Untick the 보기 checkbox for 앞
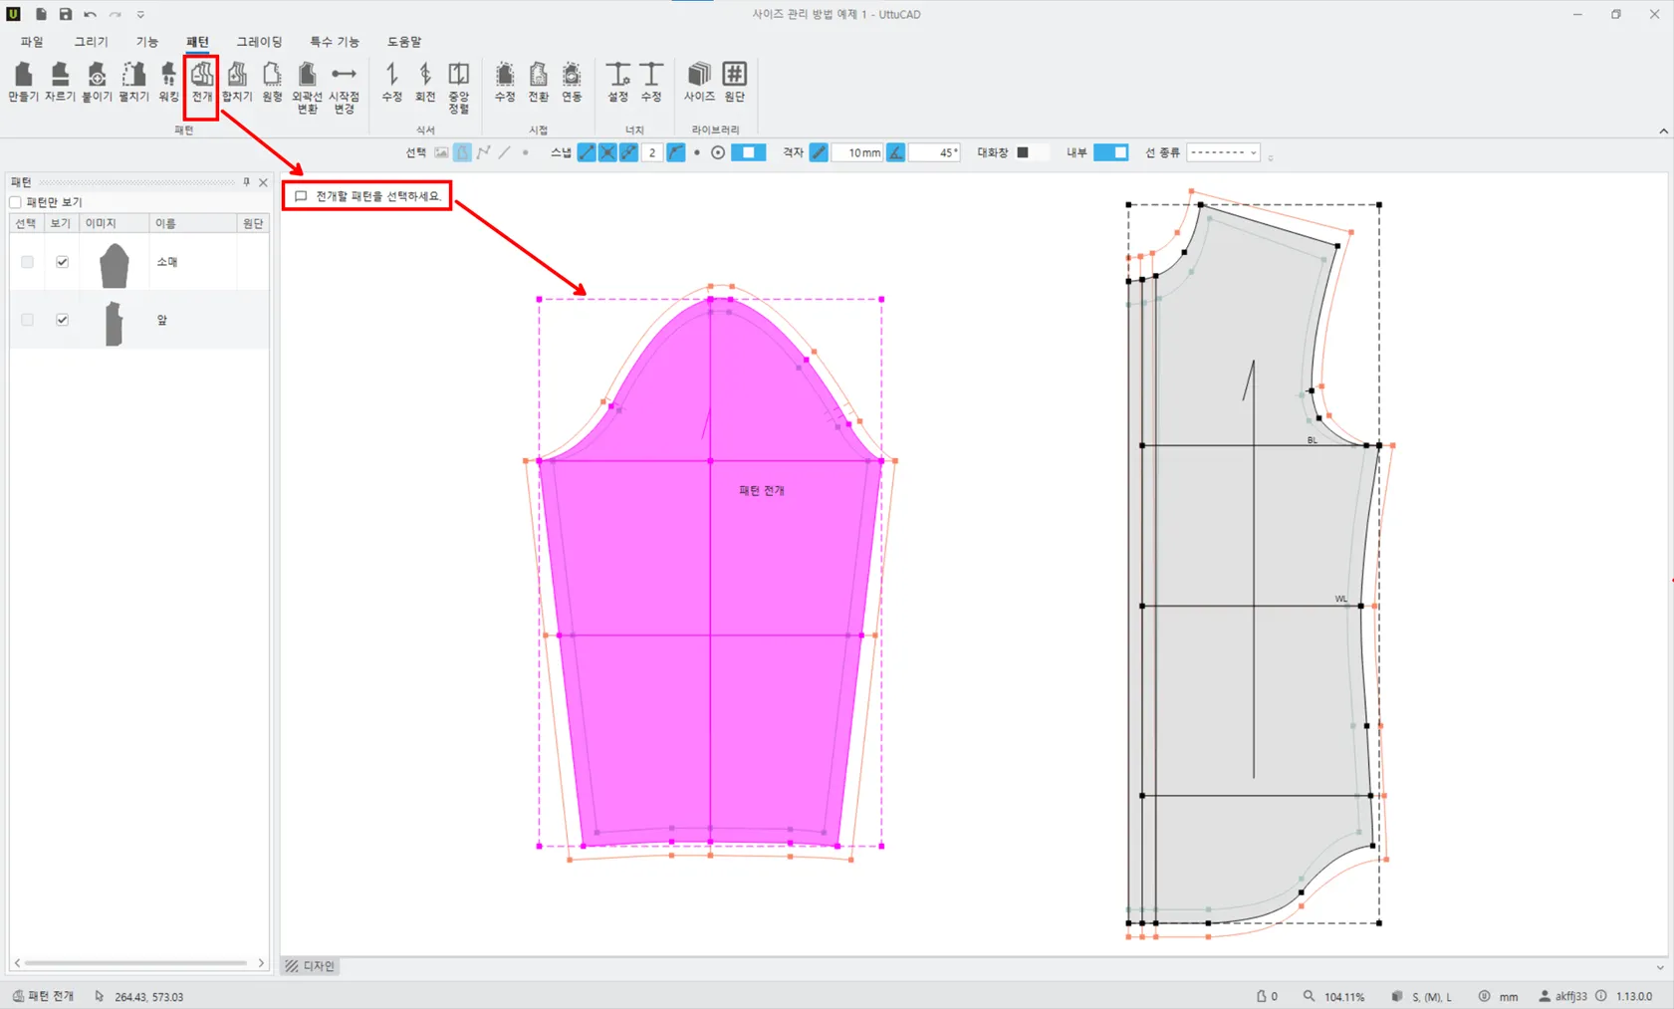 [62, 320]
